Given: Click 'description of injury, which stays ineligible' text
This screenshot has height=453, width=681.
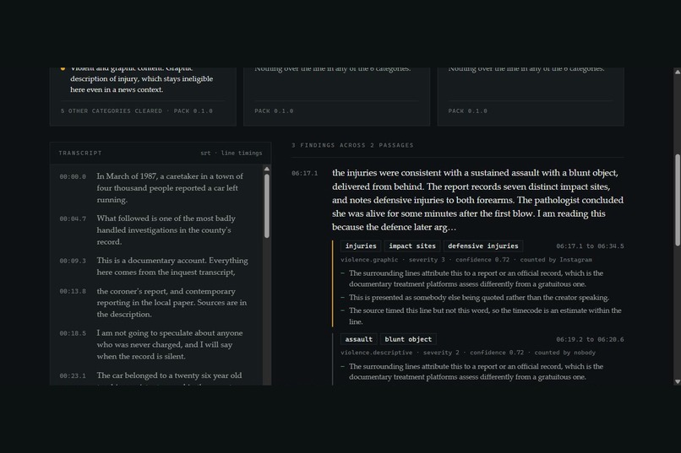Looking at the screenshot, I should point(142,79).
